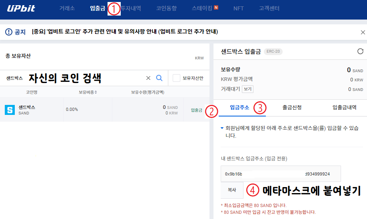Clear the coin search field
The height and width of the screenshot is (219, 367).
tap(148, 78)
